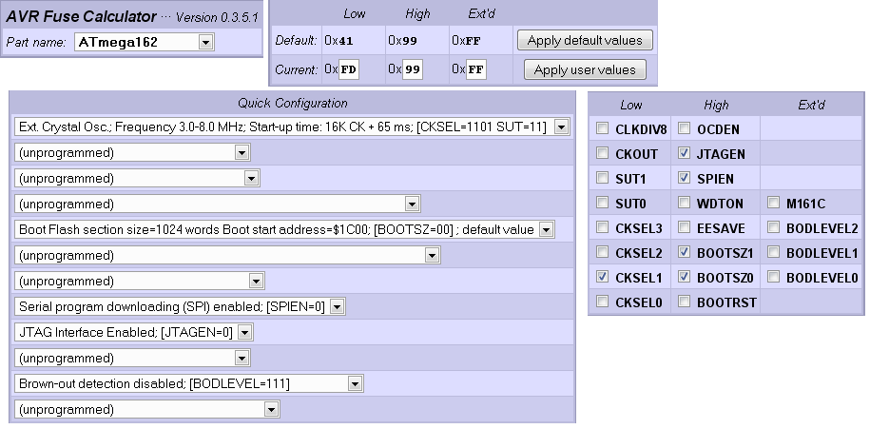Uncheck the JTAGEN fuse checkbox
This screenshot has width=870, height=429.
(x=685, y=153)
